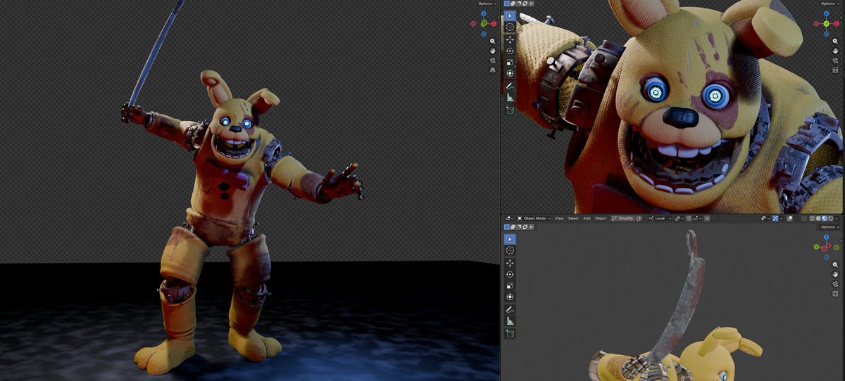This screenshot has width=845, height=381.
Task: Select the Cursor tool in bottom-right viewport
Action: click(x=510, y=250)
